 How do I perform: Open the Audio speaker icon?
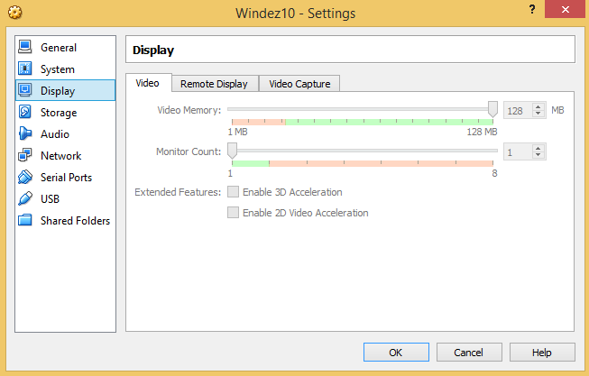point(24,133)
